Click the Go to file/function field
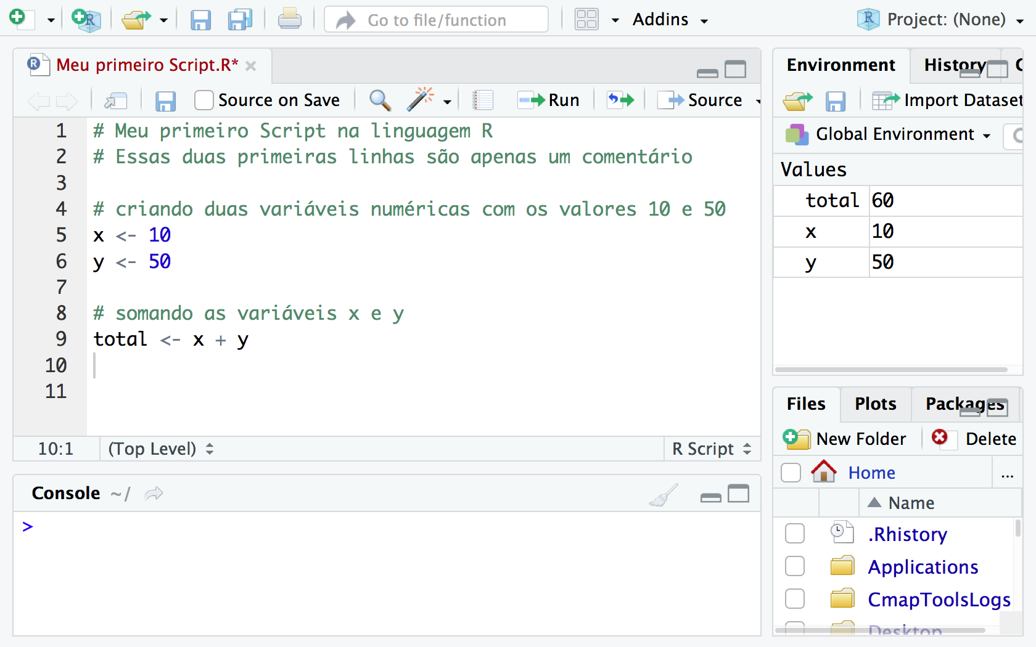The image size is (1036, 647). point(436,20)
